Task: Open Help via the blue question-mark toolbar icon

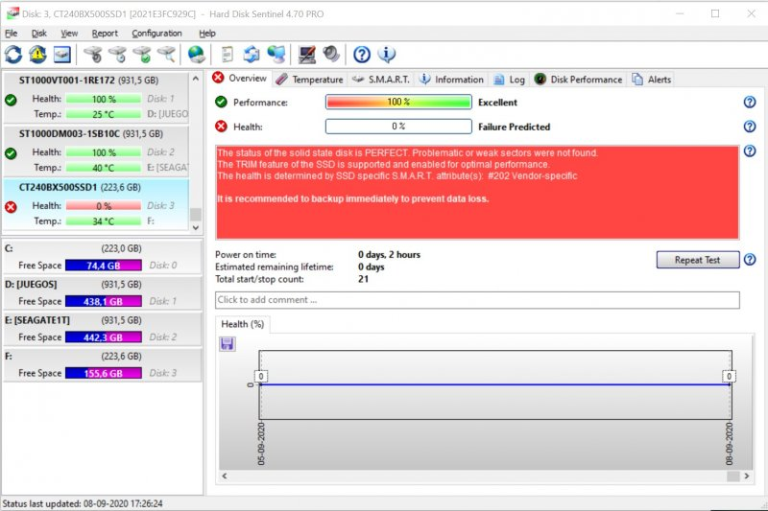Action: [362, 54]
